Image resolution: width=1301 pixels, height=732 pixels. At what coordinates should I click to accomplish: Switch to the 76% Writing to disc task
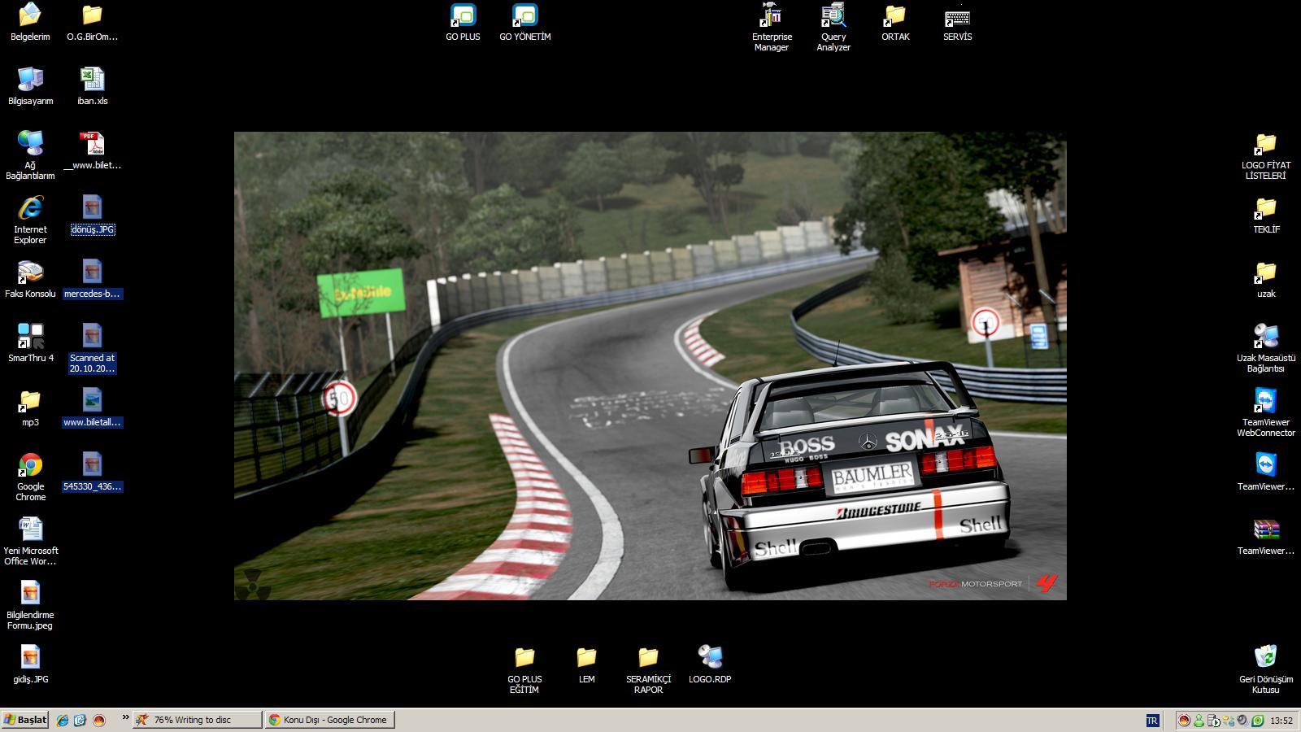point(198,720)
